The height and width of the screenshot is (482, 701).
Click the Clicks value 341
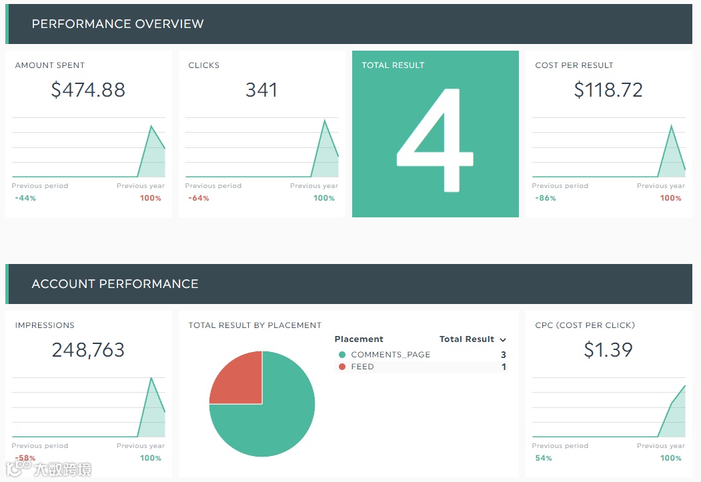pos(261,90)
